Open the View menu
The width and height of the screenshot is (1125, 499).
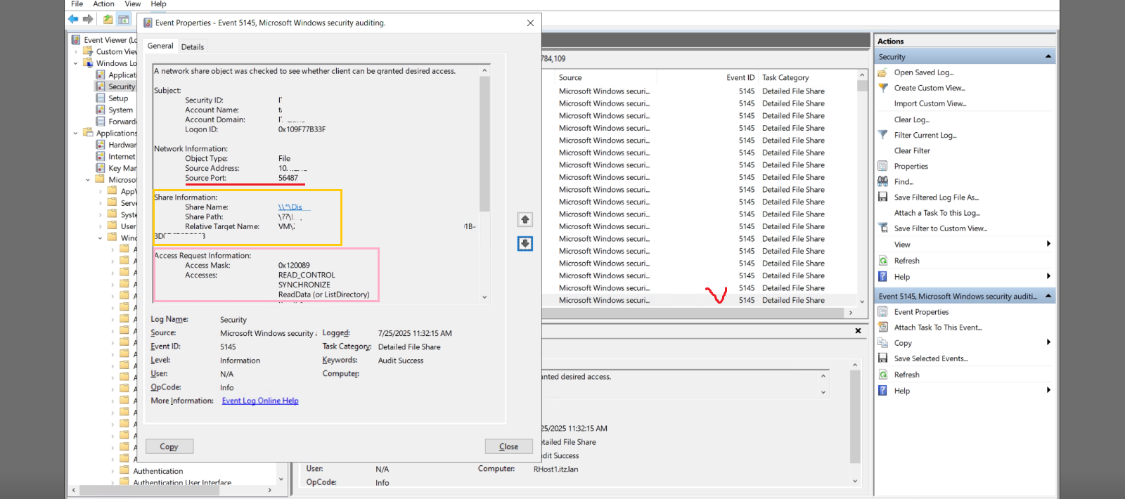coord(133,4)
